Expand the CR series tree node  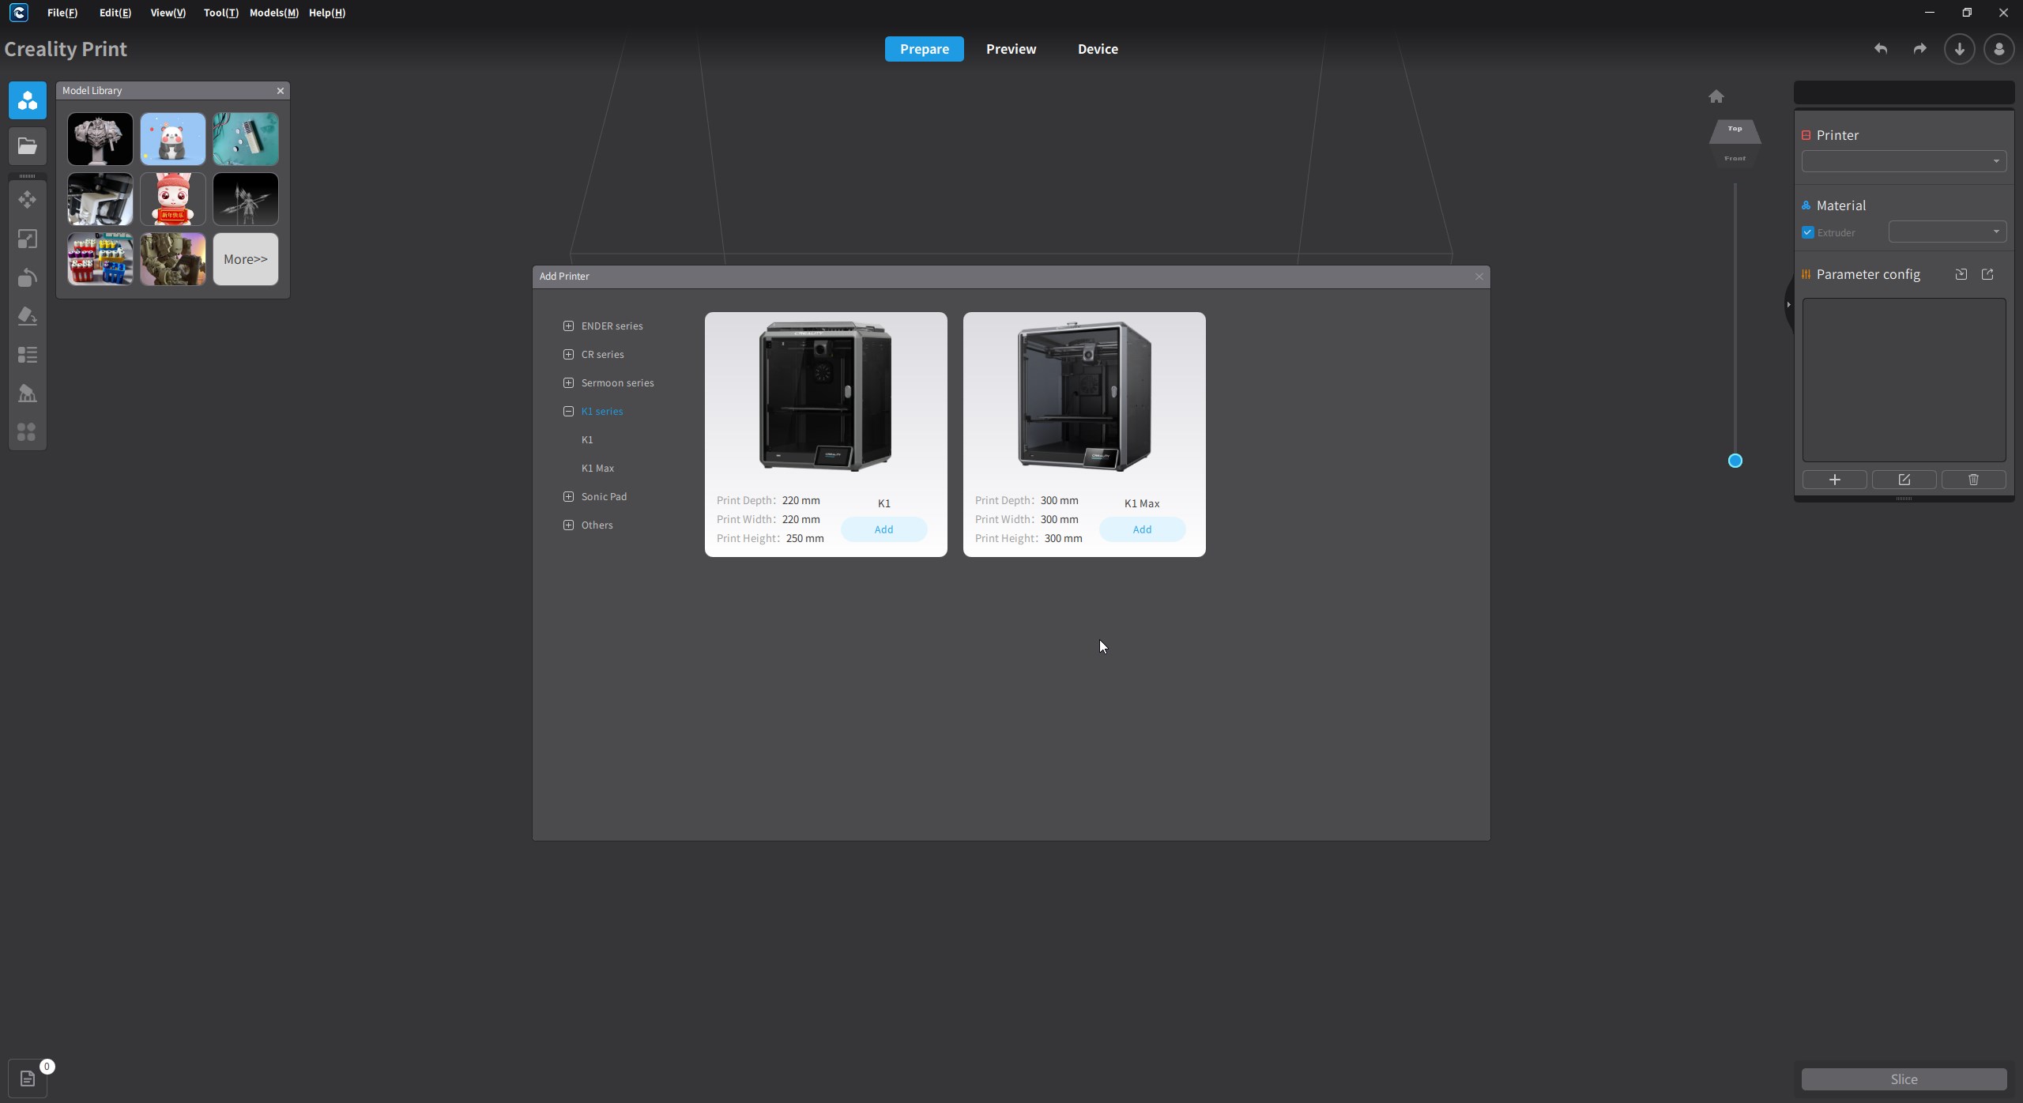(x=568, y=354)
